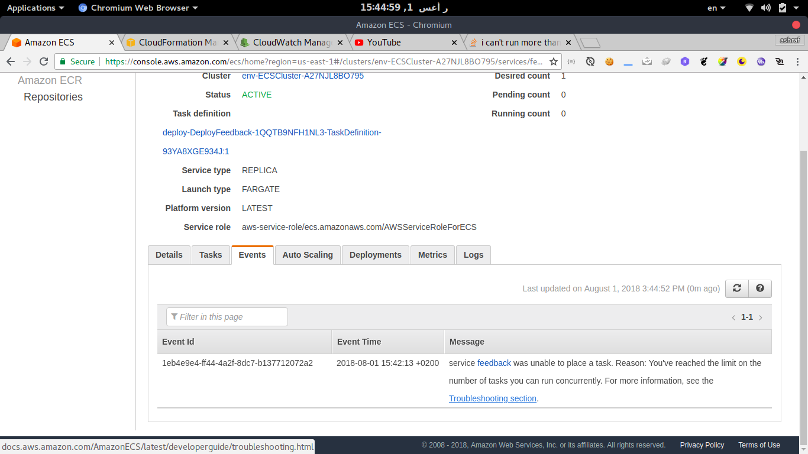808x454 pixels.
Task: Open the GNOME foot extension icon
Action: (x=704, y=61)
